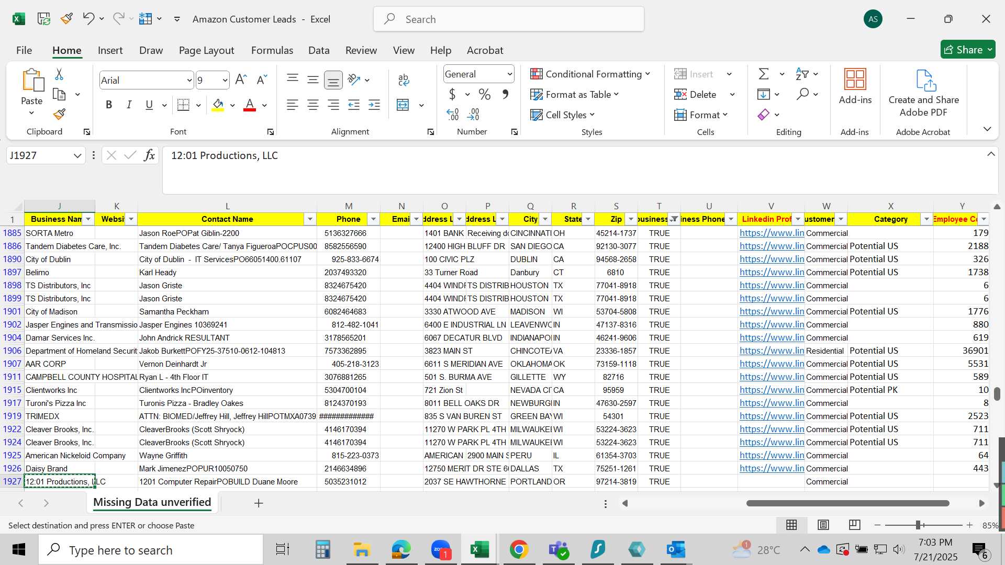1005x565 pixels.
Task: Open the File menu
Action: pyautogui.click(x=24, y=50)
